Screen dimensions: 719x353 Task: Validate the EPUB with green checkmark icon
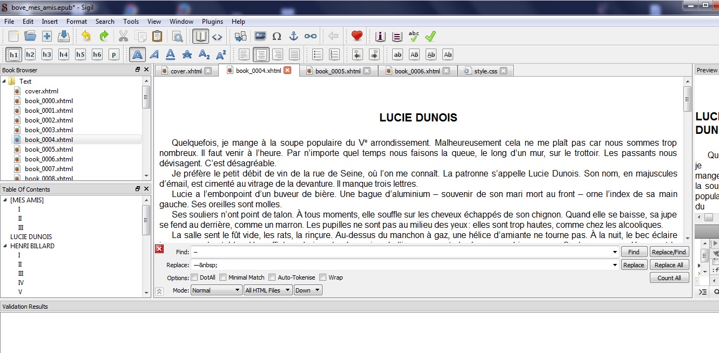(431, 37)
